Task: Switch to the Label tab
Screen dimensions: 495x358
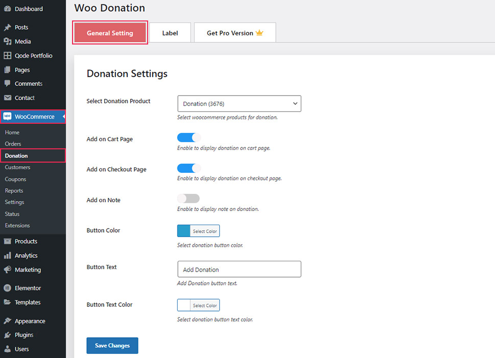Action: pos(170,33)
